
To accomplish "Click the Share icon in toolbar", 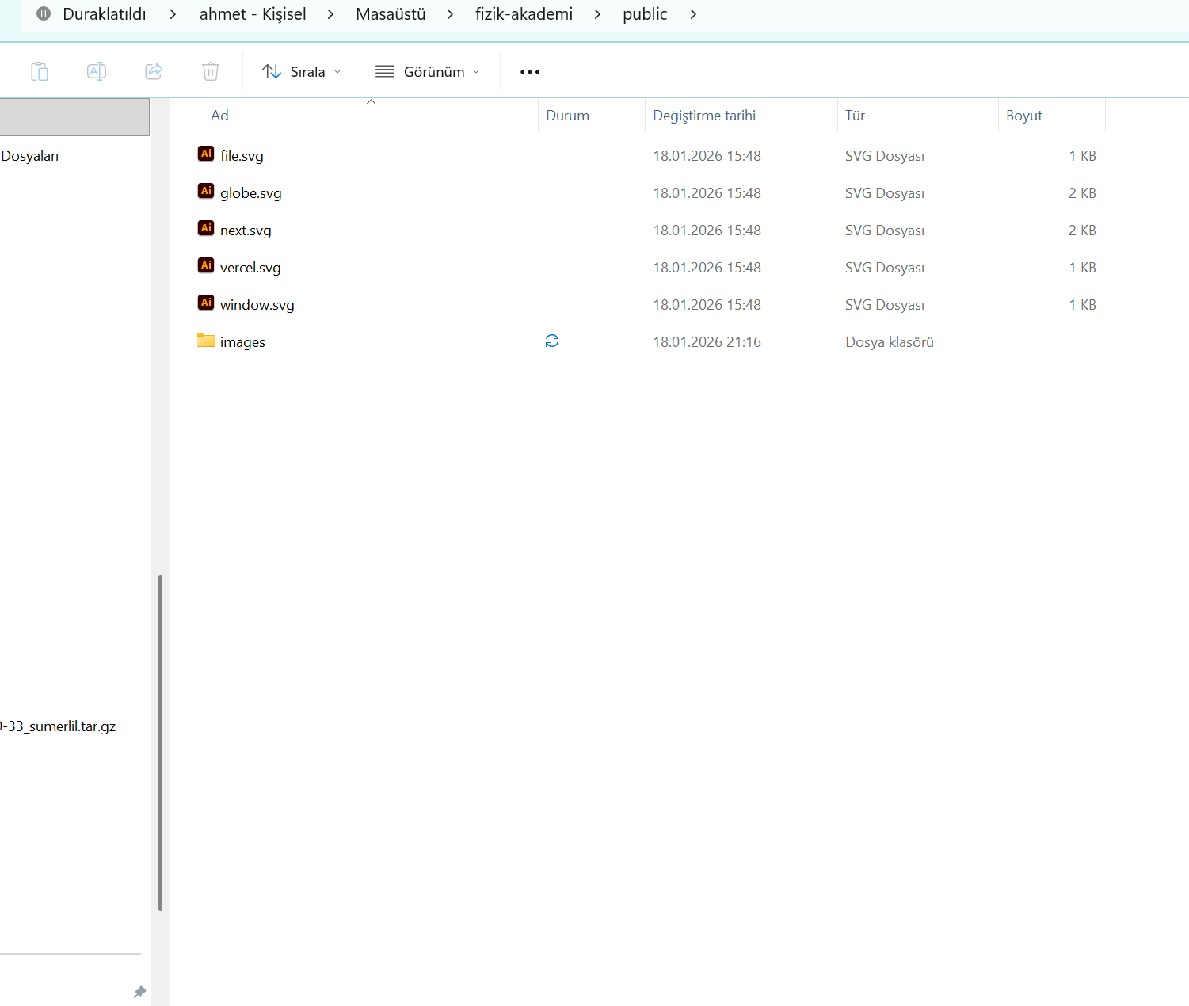I will (154, 71).
